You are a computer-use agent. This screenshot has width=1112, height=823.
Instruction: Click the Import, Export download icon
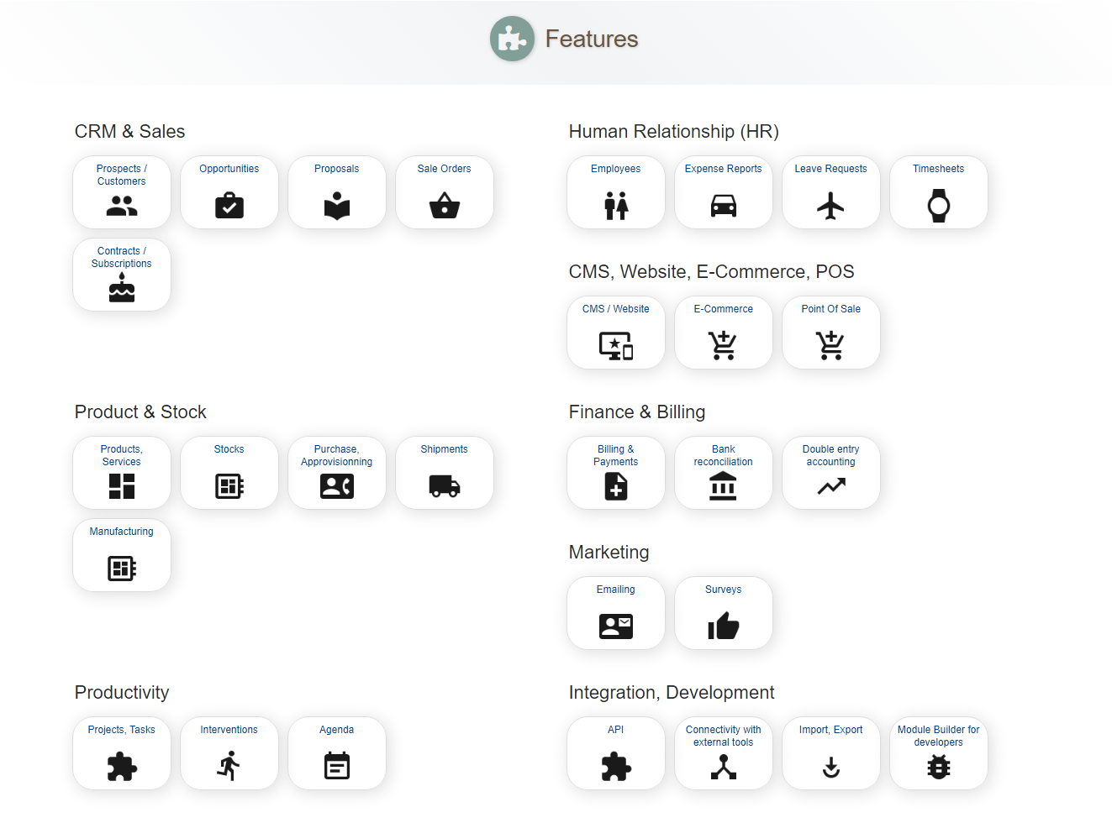830,767
